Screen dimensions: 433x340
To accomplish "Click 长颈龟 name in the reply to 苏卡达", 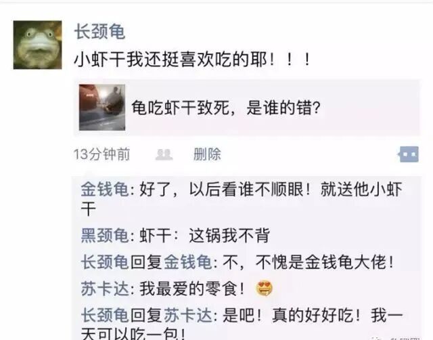I will coord(105,316).
